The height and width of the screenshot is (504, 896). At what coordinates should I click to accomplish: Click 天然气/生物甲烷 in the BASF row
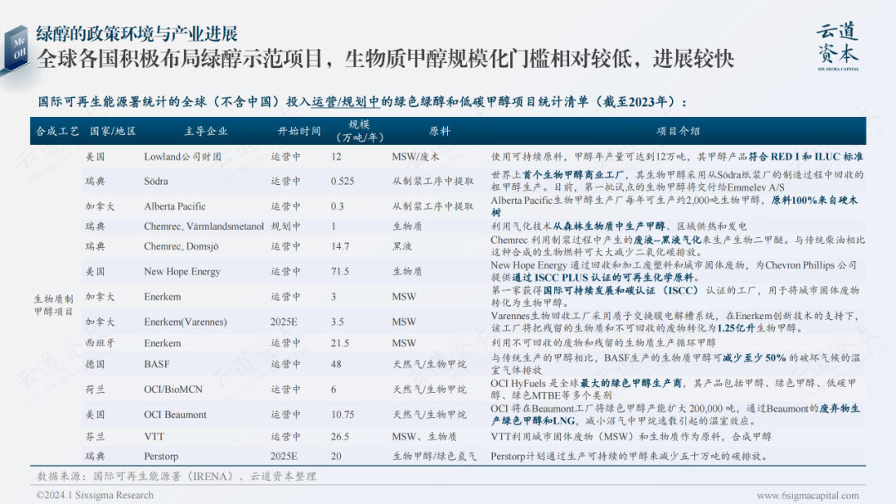[x=429, y=364]
